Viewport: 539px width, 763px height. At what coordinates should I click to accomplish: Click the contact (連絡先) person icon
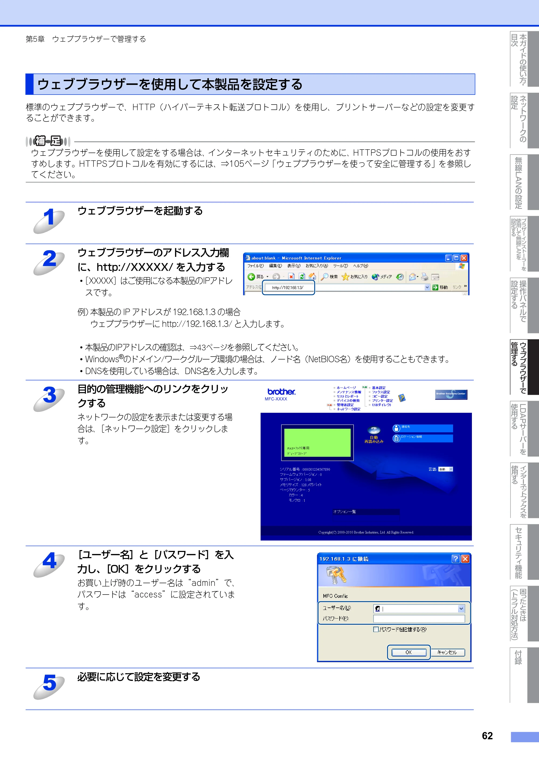pyautogui.click(x=396, y=428)
